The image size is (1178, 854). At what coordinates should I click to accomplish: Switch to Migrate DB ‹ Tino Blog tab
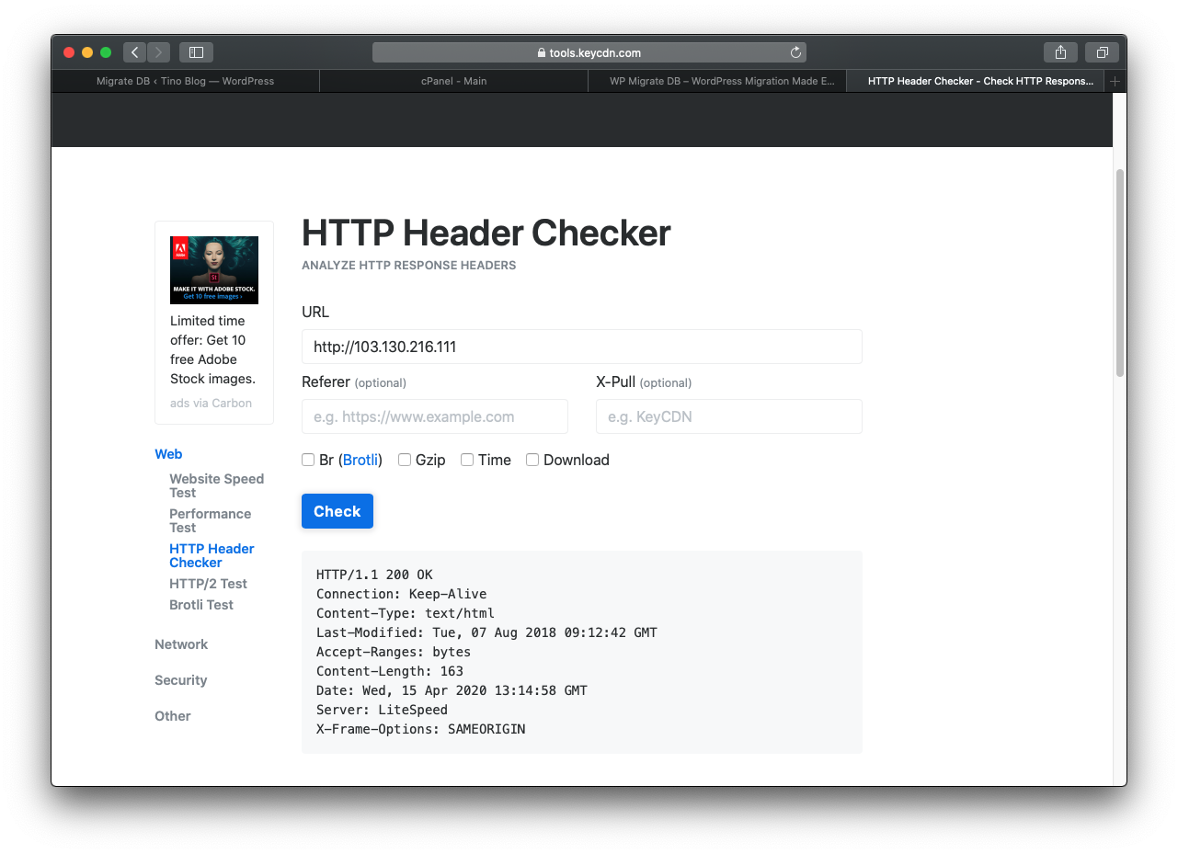click(186, 81)
